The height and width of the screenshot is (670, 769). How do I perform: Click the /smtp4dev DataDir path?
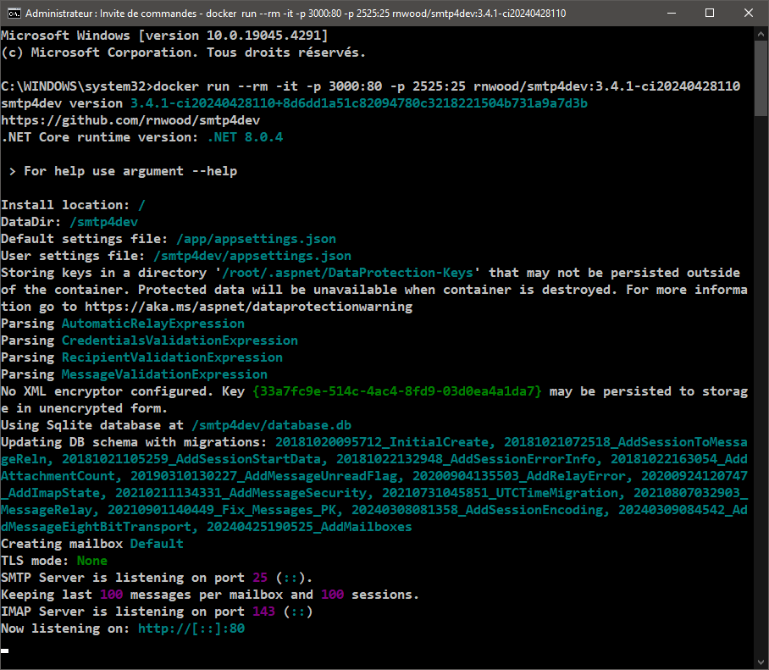(104, 222)
